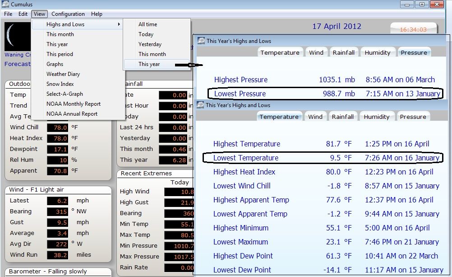Click the 16:34:03 clock display
The height and width of the screenshot is (277, 452).
tap(413, 29)
